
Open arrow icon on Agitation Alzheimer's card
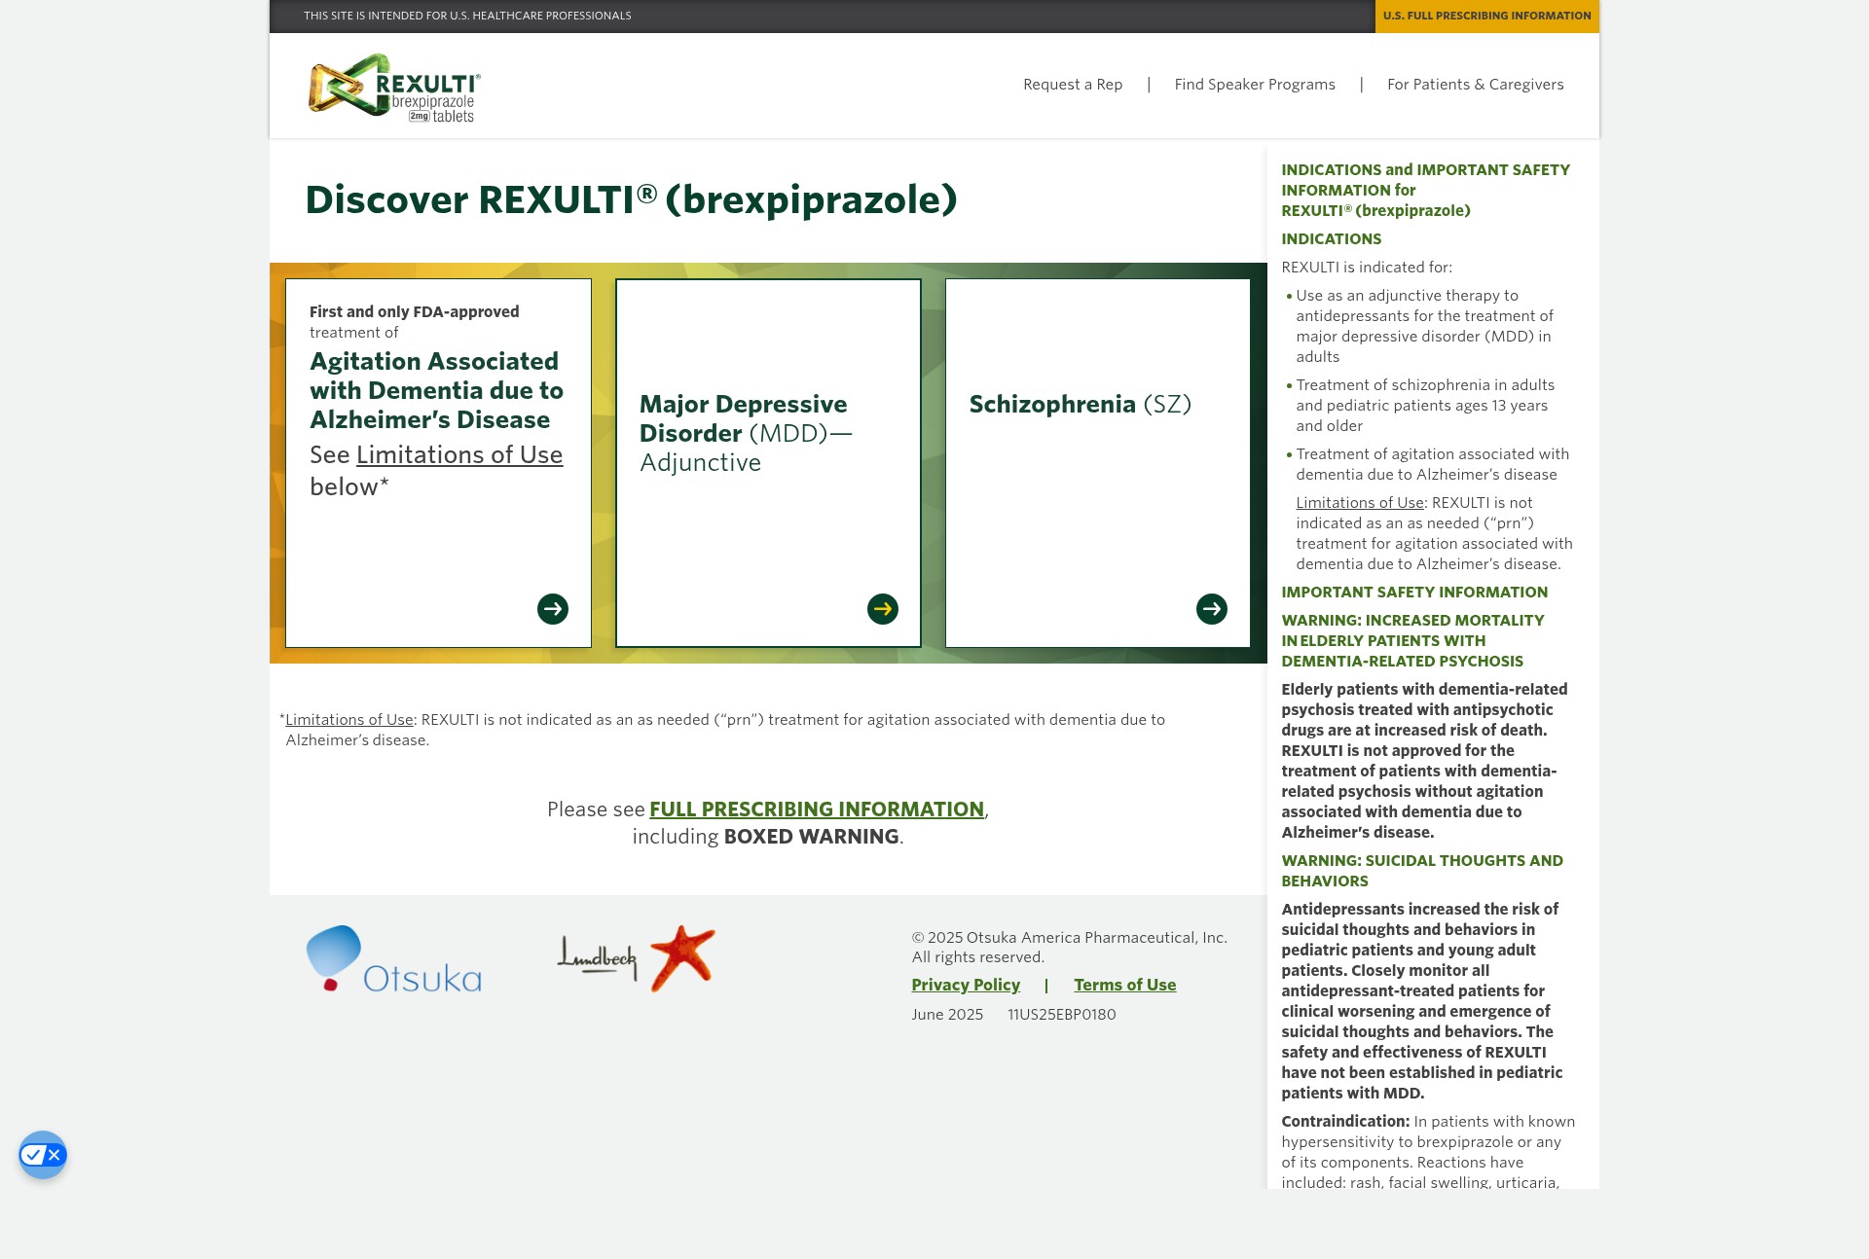point(553,609)
